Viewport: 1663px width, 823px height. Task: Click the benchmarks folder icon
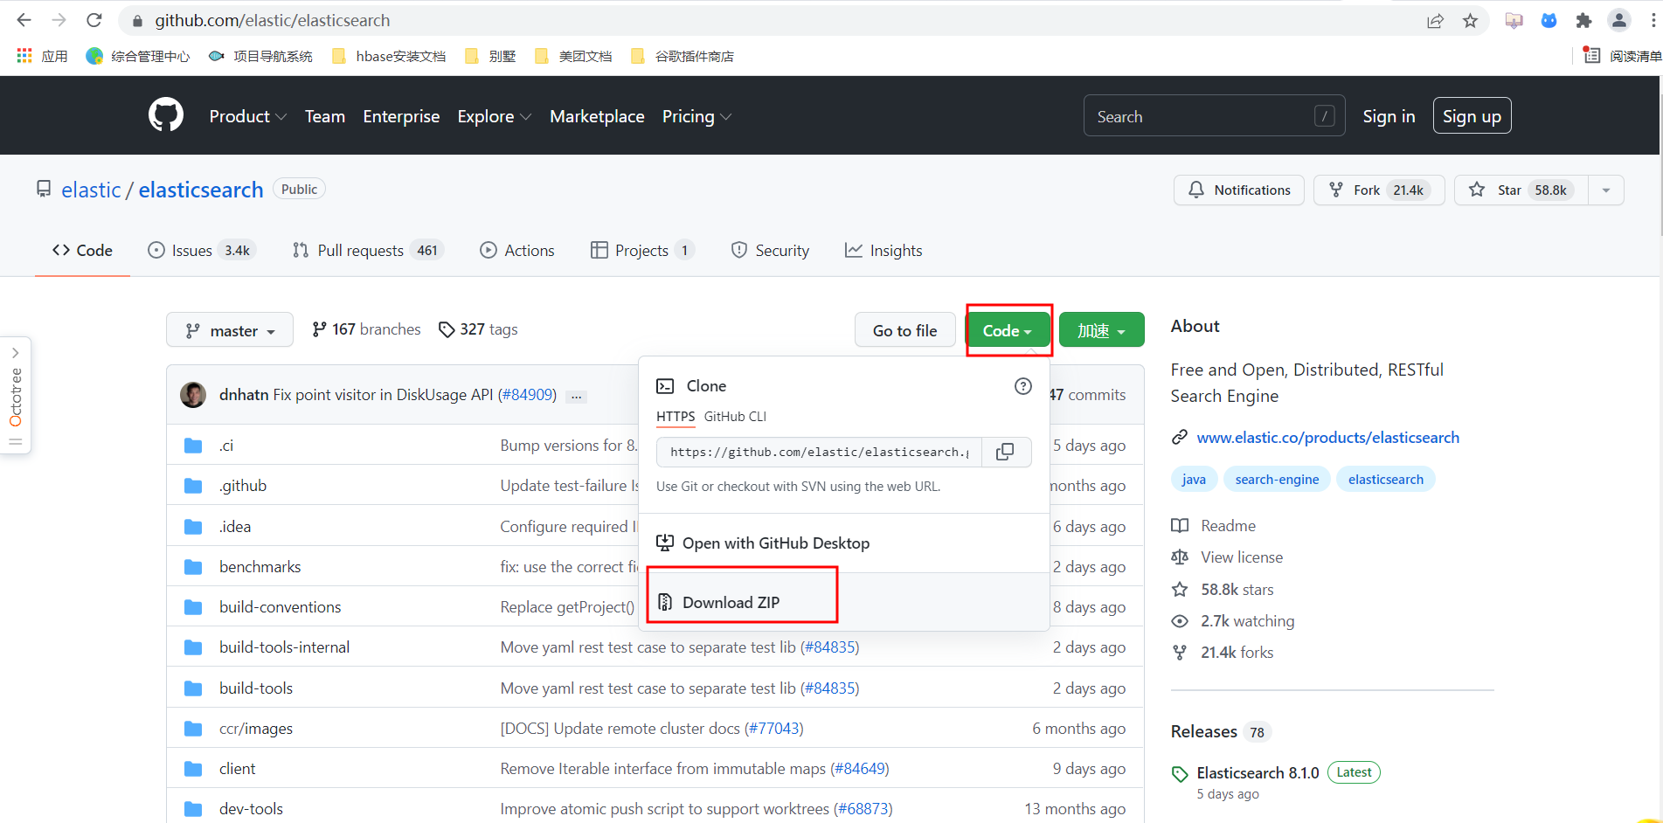click(x=193, y=567)
